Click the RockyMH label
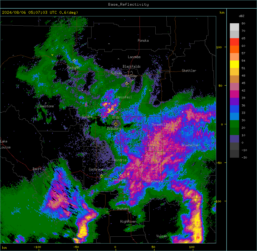The width and height of the screenshot is (257, 251). pos(73,68)
